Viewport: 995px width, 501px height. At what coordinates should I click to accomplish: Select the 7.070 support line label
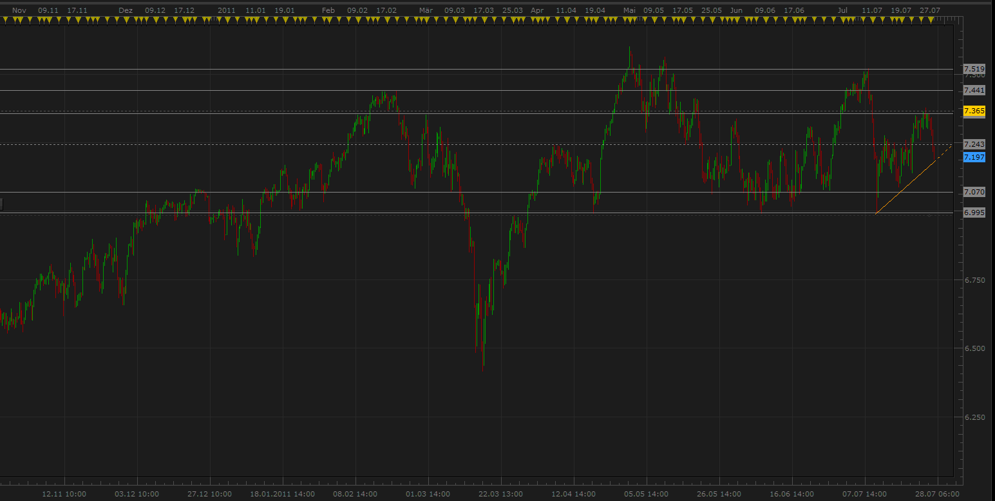[974, 192]
